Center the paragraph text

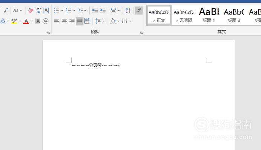[x=64, y=21]
